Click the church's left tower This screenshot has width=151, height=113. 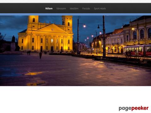coord(33,23)
